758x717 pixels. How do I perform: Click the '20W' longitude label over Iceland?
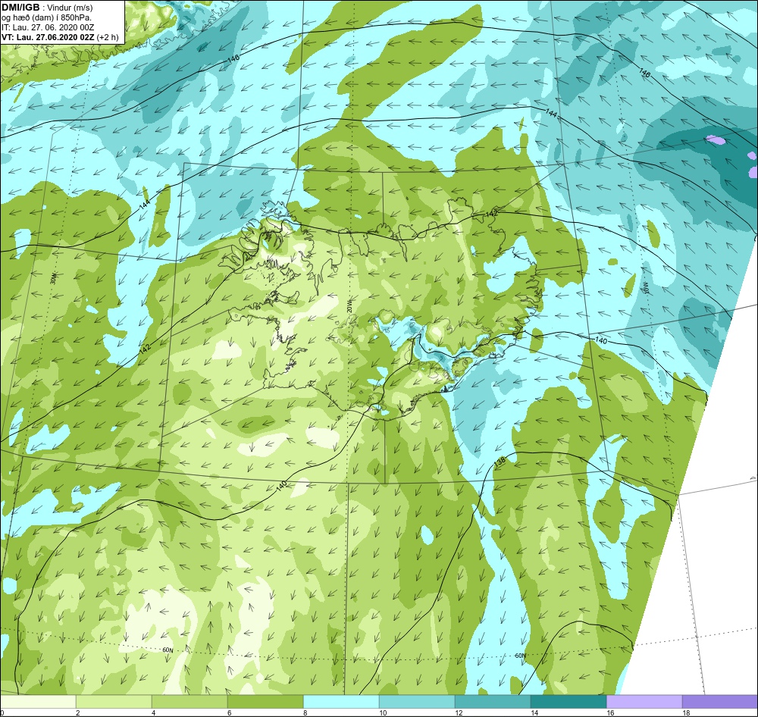click(x=349, y=305)
